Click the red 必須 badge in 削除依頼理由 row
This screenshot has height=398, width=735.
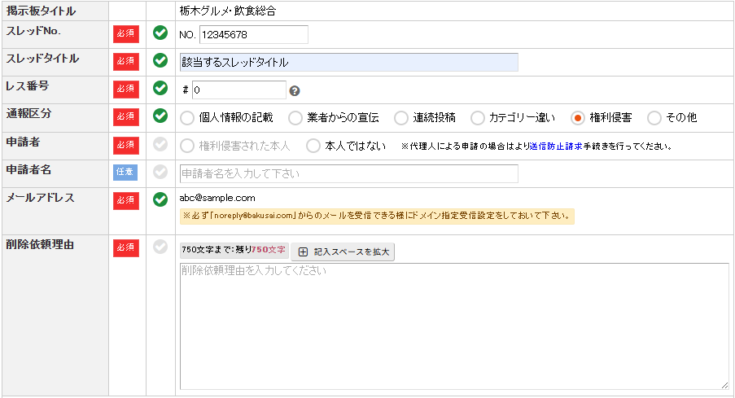coord(126,248)
